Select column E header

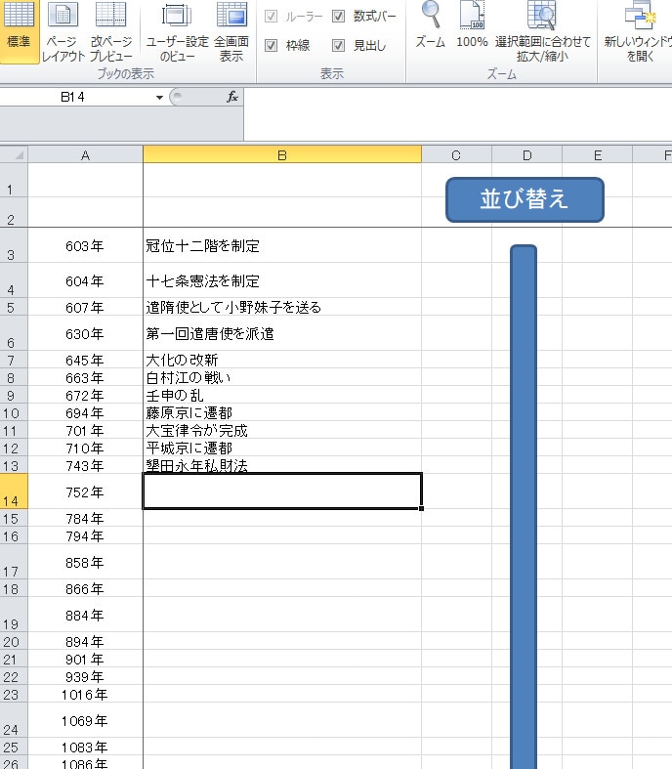[598, 155]
